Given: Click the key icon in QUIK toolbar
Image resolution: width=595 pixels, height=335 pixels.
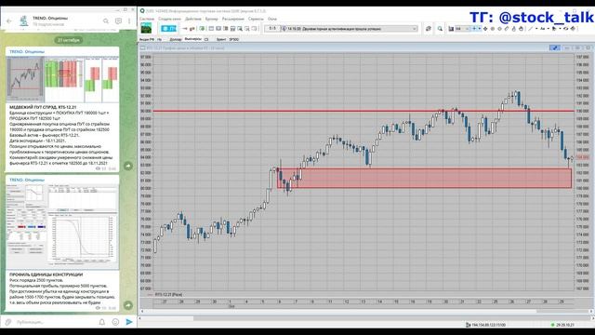Looking at the screenshot, I should pyautogui.click(x=192, y=29).
